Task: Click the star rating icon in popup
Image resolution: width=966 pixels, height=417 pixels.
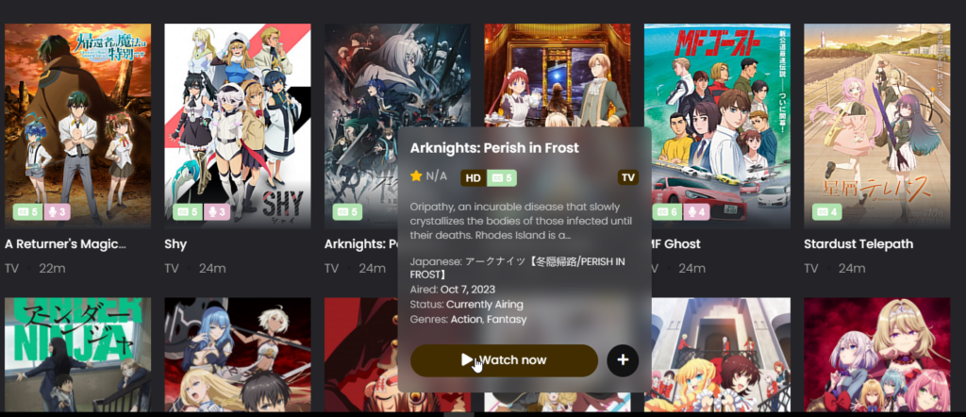Action: [416, 176]
